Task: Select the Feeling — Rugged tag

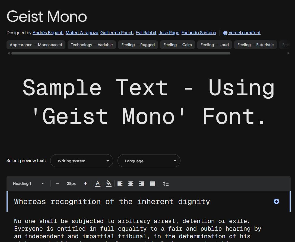Action: pyautogui.click(x=138, y=45)
